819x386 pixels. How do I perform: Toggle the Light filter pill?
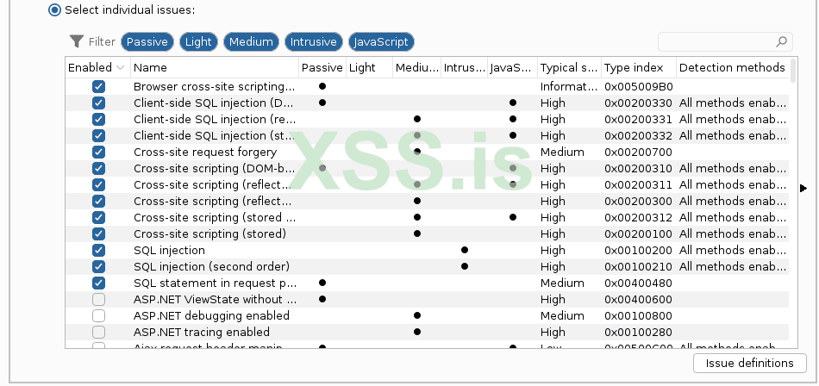(x=198, y=41)
